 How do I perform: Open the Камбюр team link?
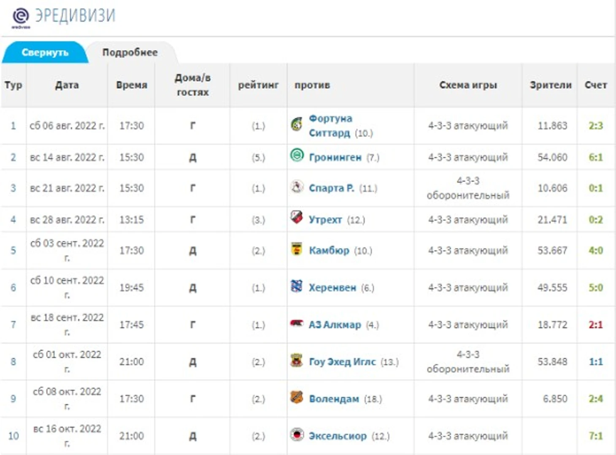click(329, 251)
